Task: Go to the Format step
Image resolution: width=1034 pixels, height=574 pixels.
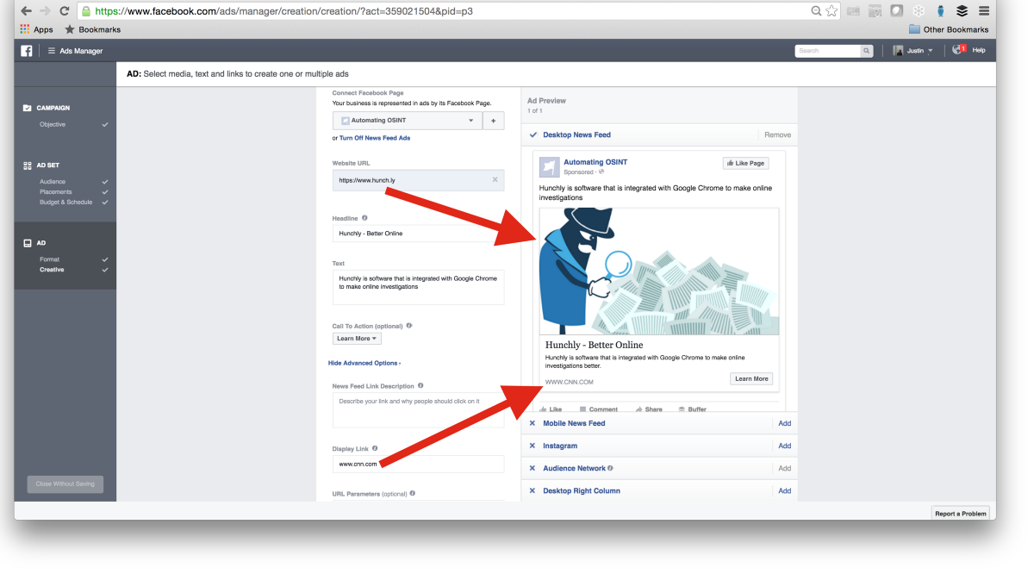Action: (x=49, y=259)
